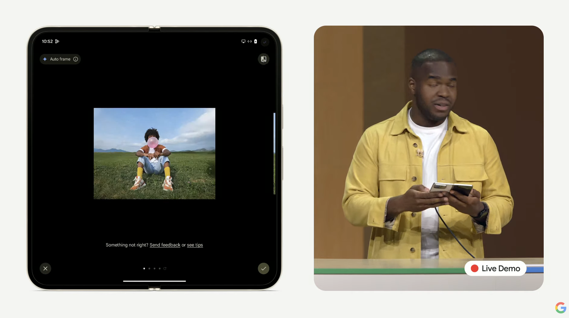Viewport: 569px width, 318px height.
Task: Select the second page indicator dot
Action: click(149, 269)
